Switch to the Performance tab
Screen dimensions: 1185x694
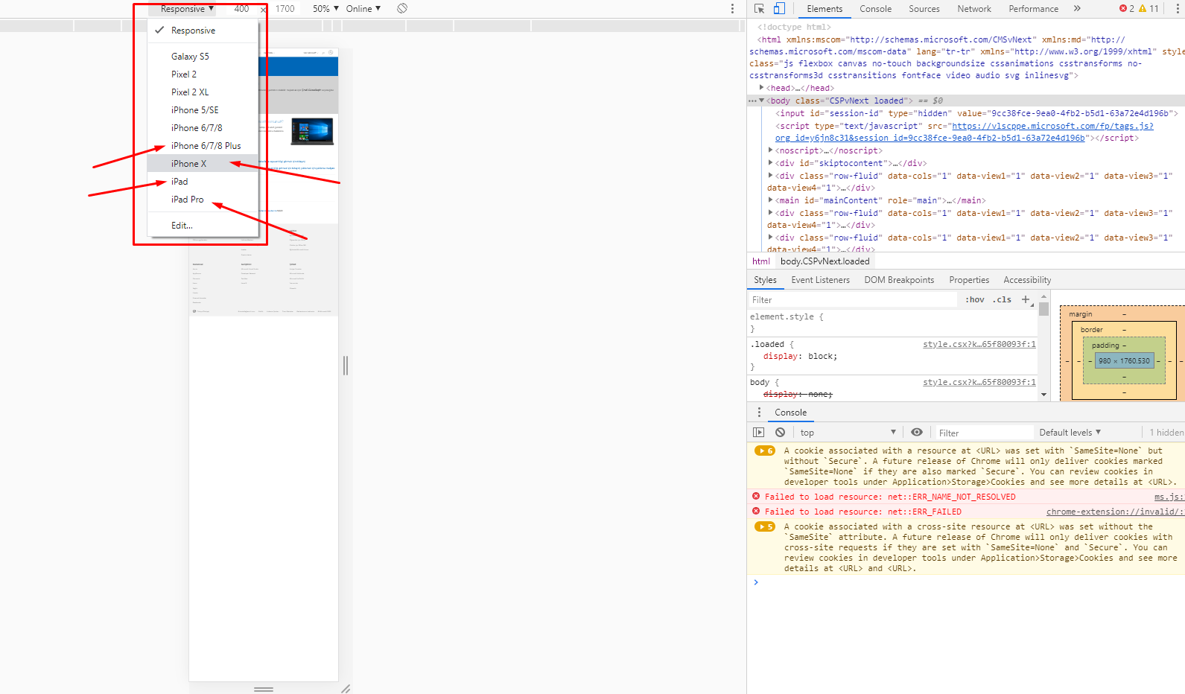(x=1033, y=9)
